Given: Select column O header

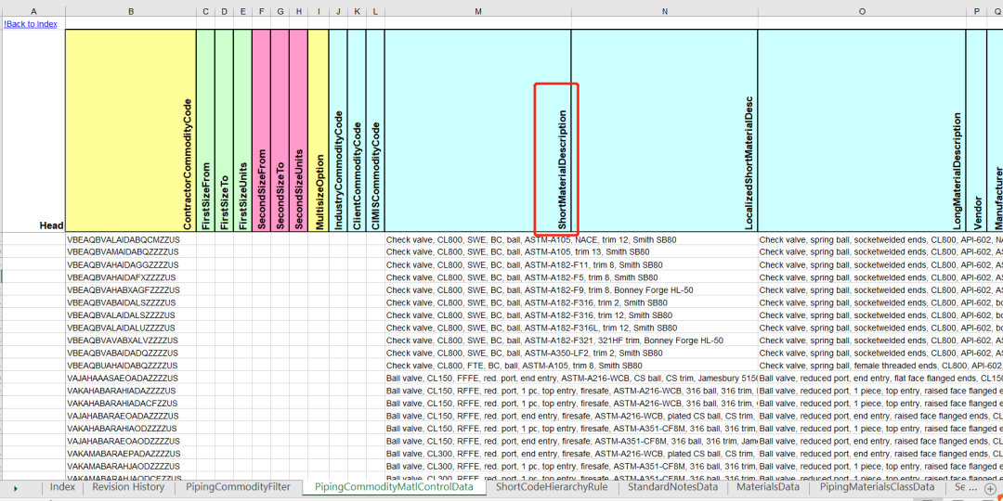Looking at the screenshot, I should (x=862, y=11).
